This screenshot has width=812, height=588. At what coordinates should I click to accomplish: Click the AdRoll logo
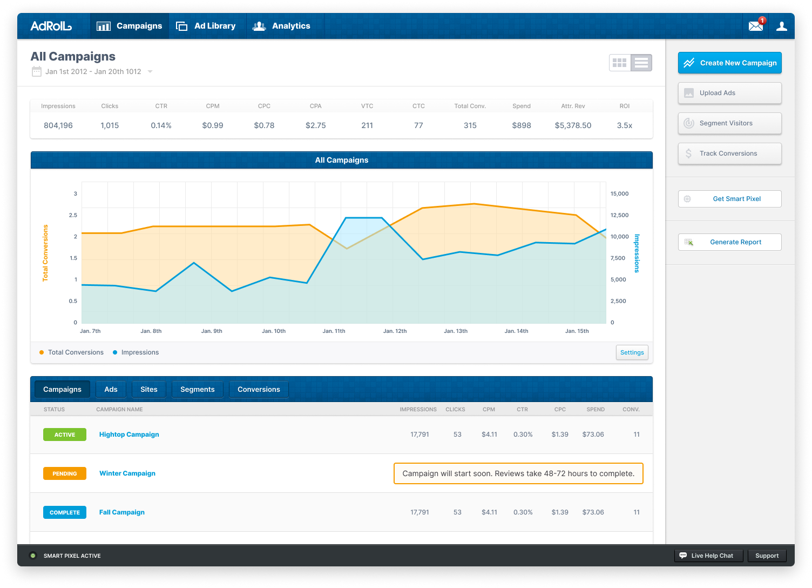pyautogui.click(x=51, y=26)
